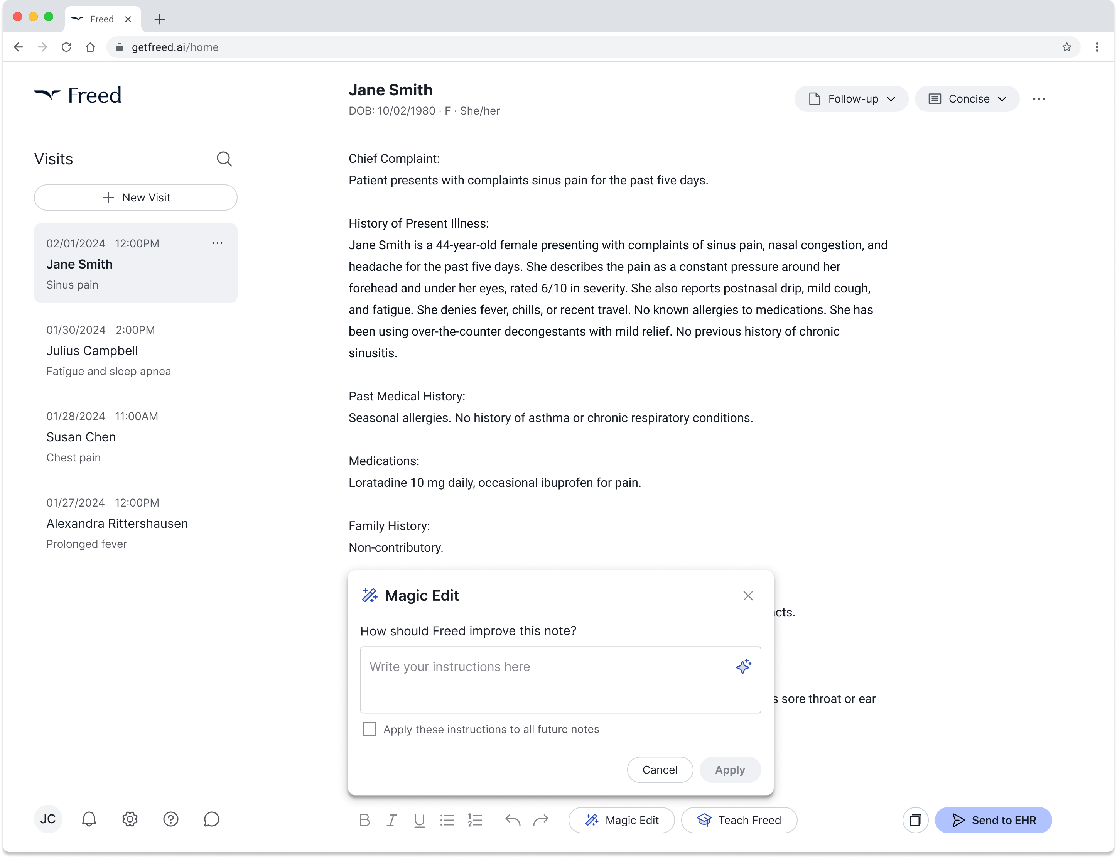Click the Past Medical History heading
Image resolution: width=1117 pixels, height=858 pixels.
(x=407, y=396)
